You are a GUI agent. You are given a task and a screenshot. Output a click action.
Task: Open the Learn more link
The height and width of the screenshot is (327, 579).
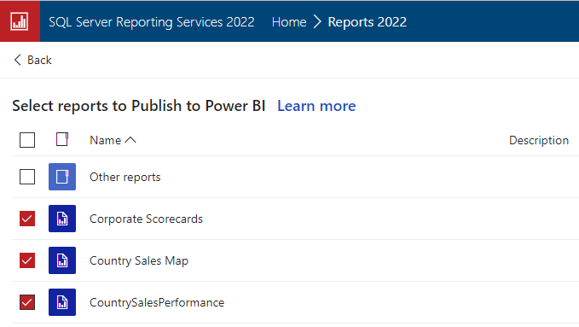point(316,106)
